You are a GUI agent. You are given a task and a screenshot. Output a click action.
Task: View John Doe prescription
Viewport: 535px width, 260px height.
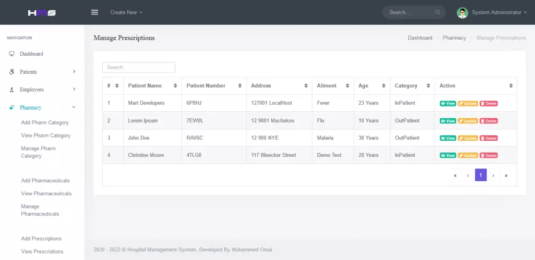coord(448,138)
